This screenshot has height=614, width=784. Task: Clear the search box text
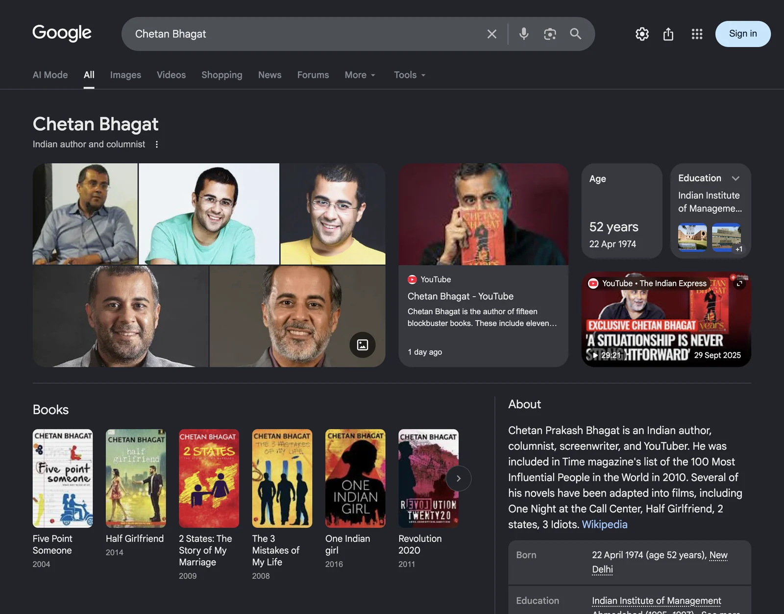[x=491, y=34]
